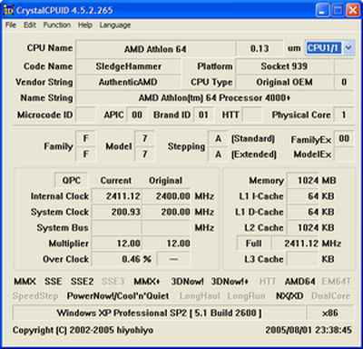The image size is (363, 349).
Task: Click the Full speed field
Action: click(x=253, y=244)
